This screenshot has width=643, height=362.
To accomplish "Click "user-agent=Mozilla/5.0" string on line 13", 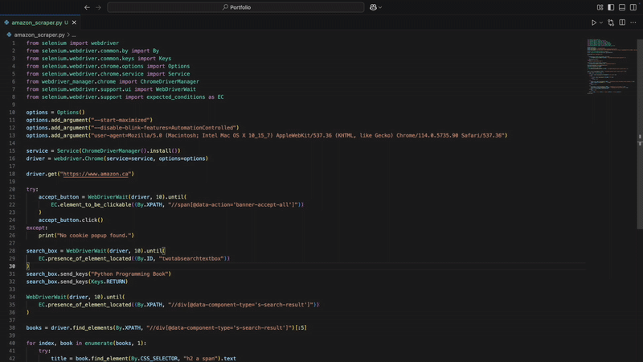I will click(128, 135).
